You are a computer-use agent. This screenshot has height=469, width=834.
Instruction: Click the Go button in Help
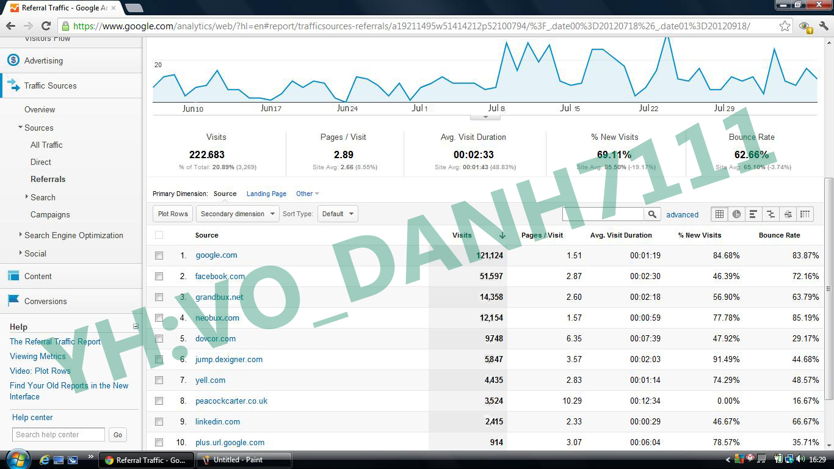coord(118,435)
